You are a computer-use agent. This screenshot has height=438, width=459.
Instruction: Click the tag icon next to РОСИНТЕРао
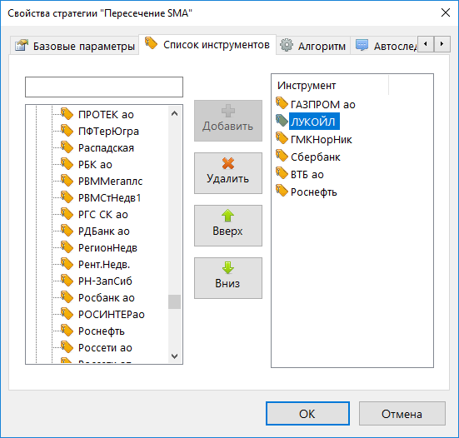67,314
